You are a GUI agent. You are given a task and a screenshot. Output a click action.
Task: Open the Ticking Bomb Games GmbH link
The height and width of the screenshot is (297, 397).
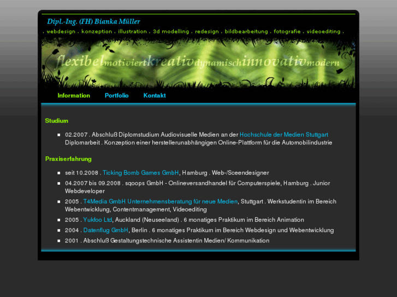pyautogui.click(x=140, y=173)
